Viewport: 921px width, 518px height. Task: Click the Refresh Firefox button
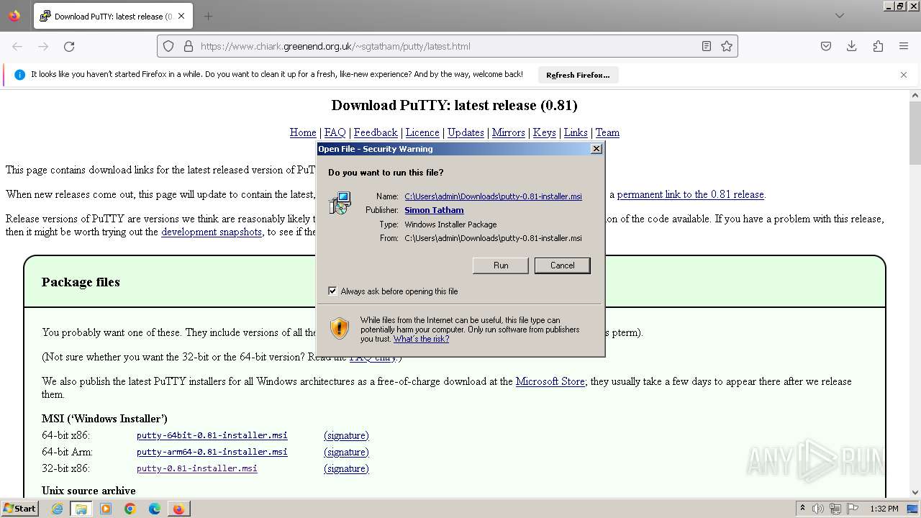(x=578, y=75)
